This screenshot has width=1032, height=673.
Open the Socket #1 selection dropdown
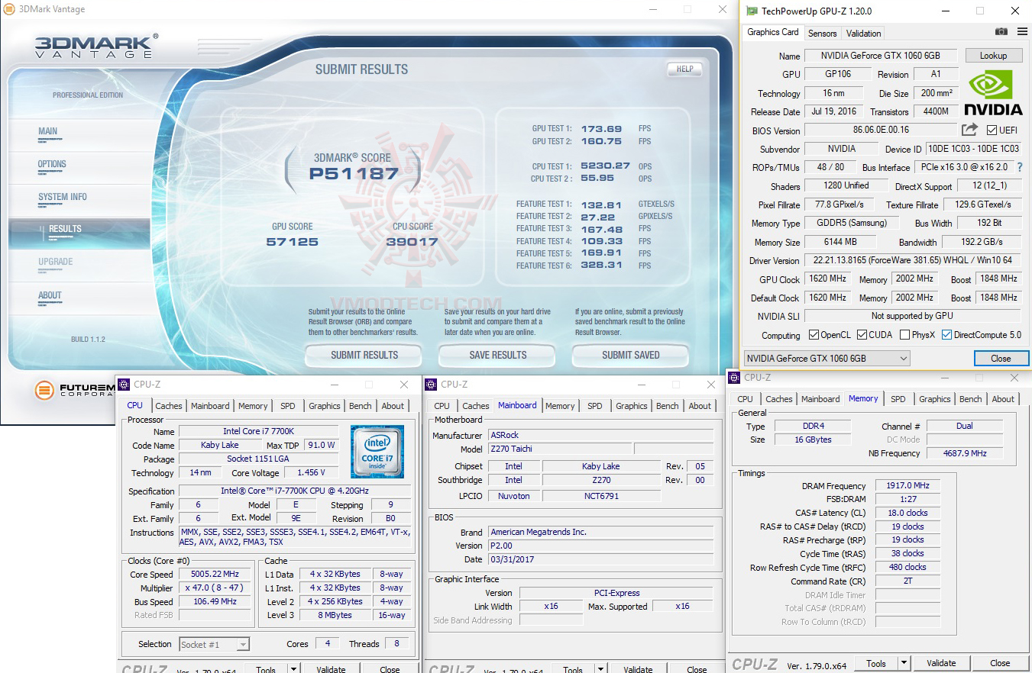pyautogui.click(x=214, y=645)
